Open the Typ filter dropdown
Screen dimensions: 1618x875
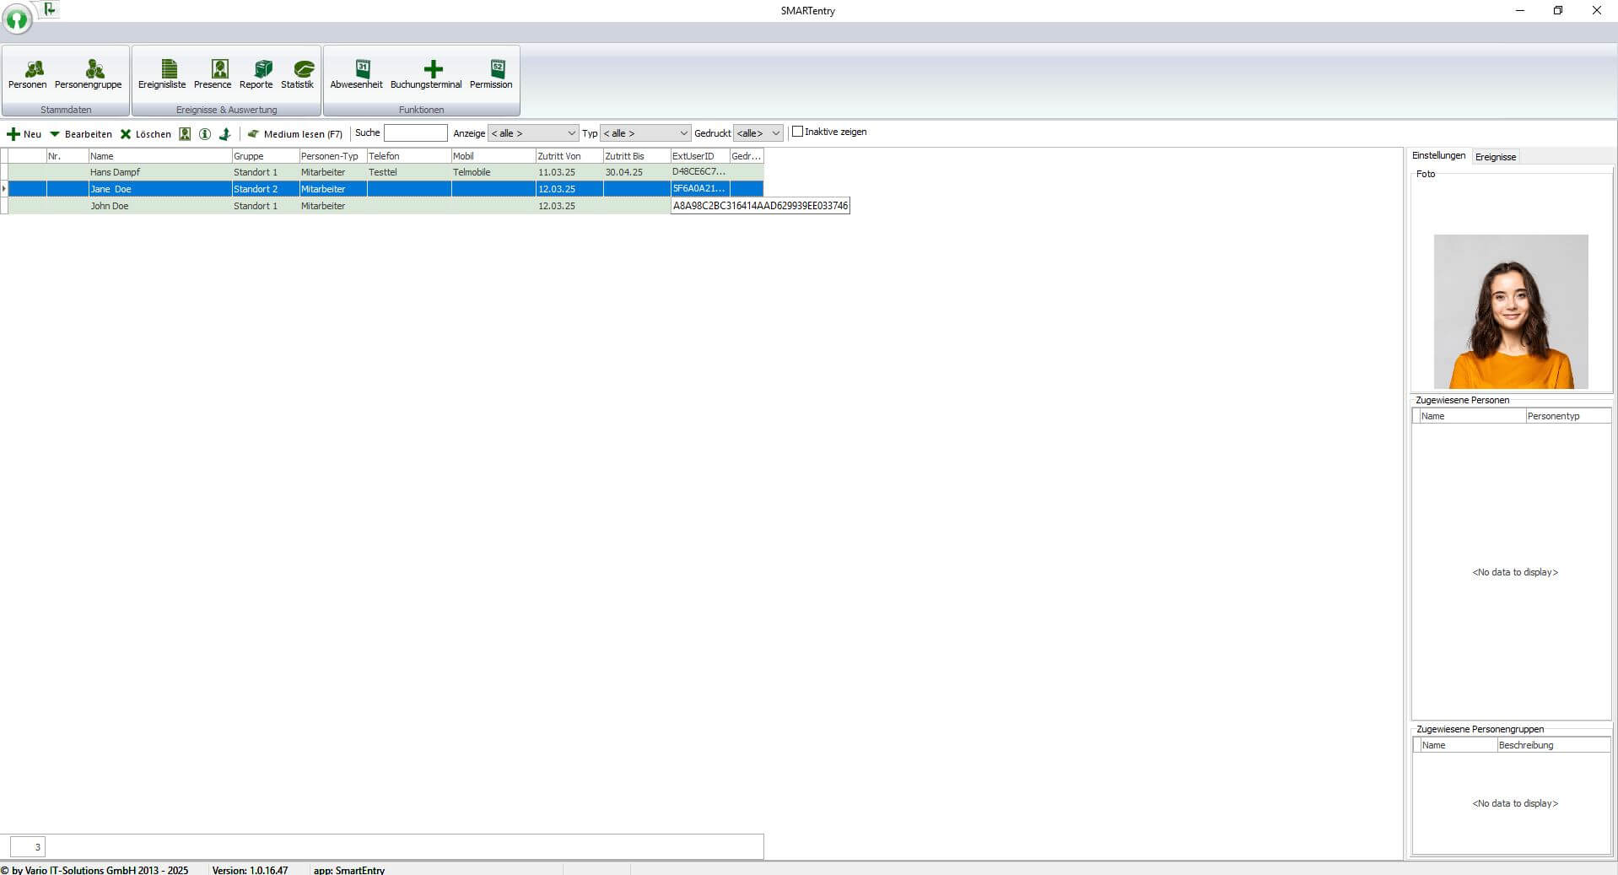point(645,132)
